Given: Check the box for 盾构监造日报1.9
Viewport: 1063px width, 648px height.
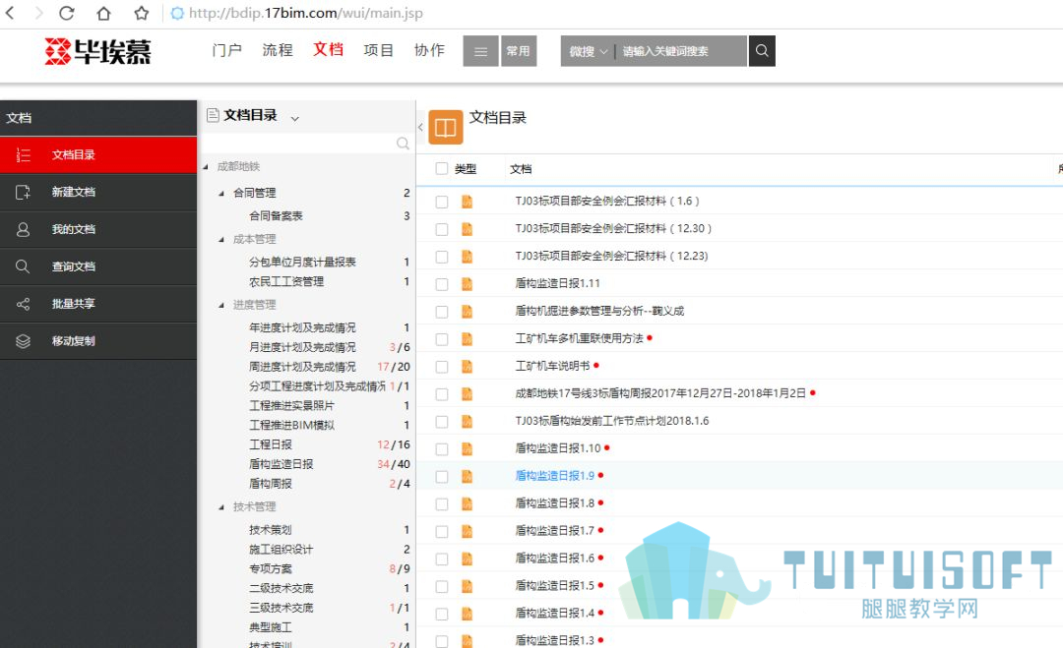Looking at the screenshot, I should pos(442,477).
